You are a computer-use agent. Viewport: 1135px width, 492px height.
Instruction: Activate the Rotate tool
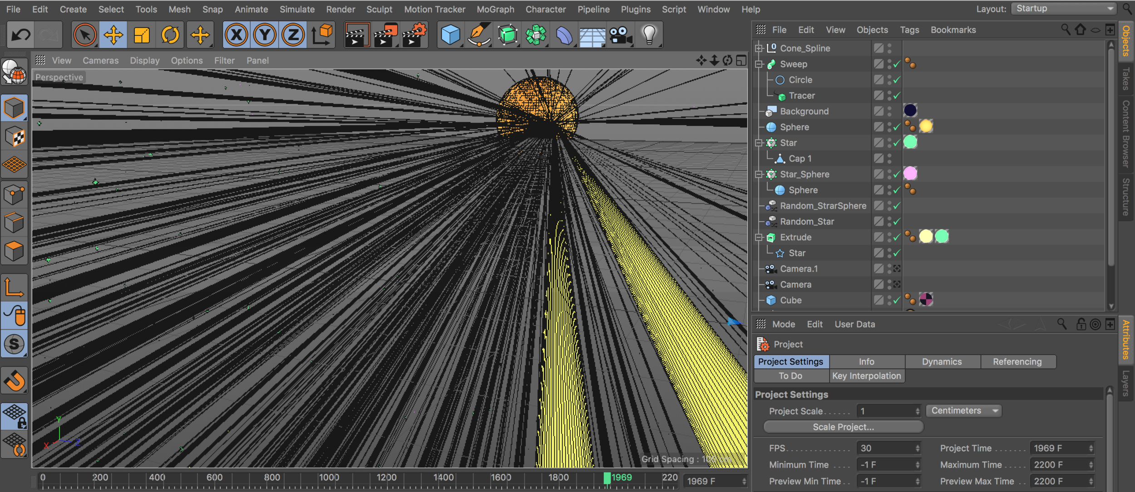(x=170, y=35)
